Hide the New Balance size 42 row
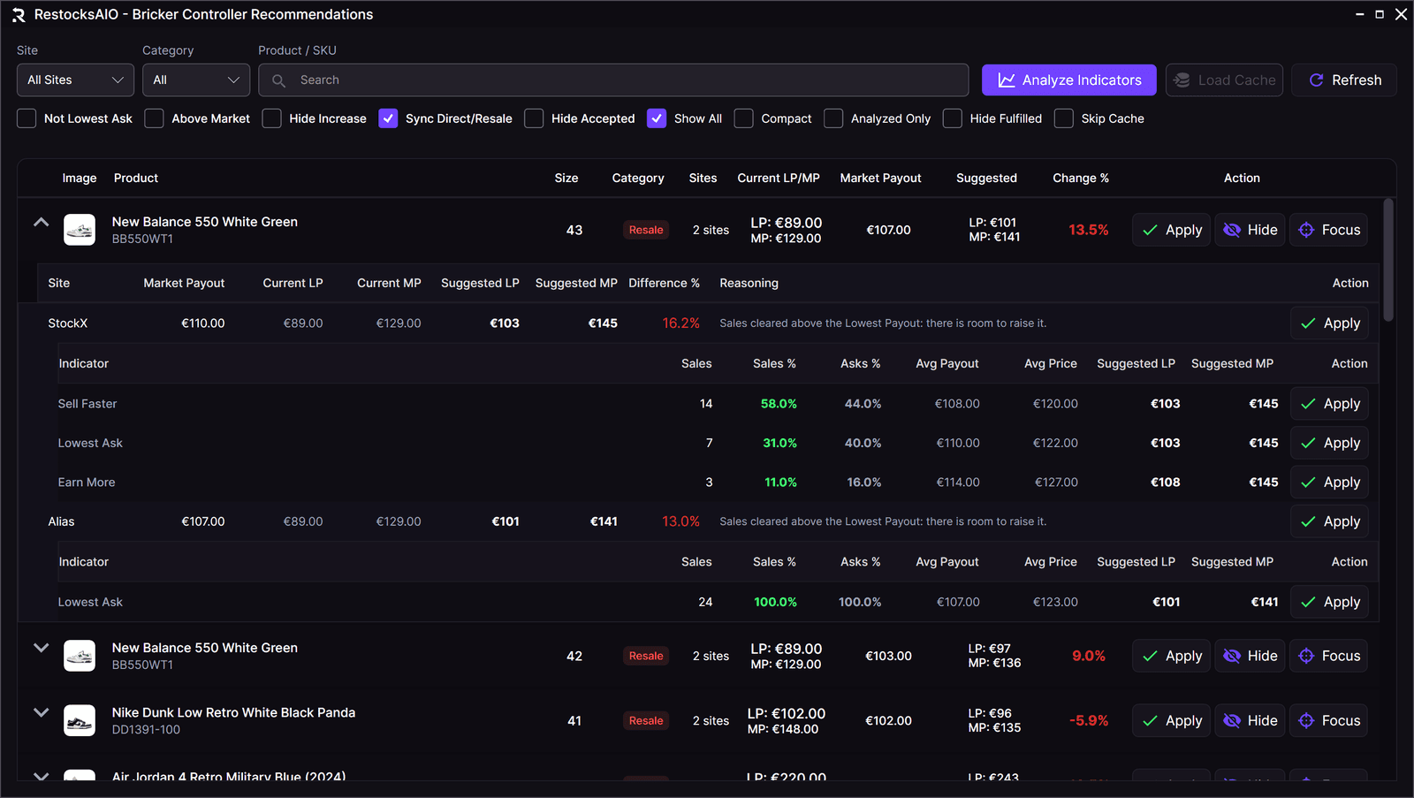 (1250, 656)
